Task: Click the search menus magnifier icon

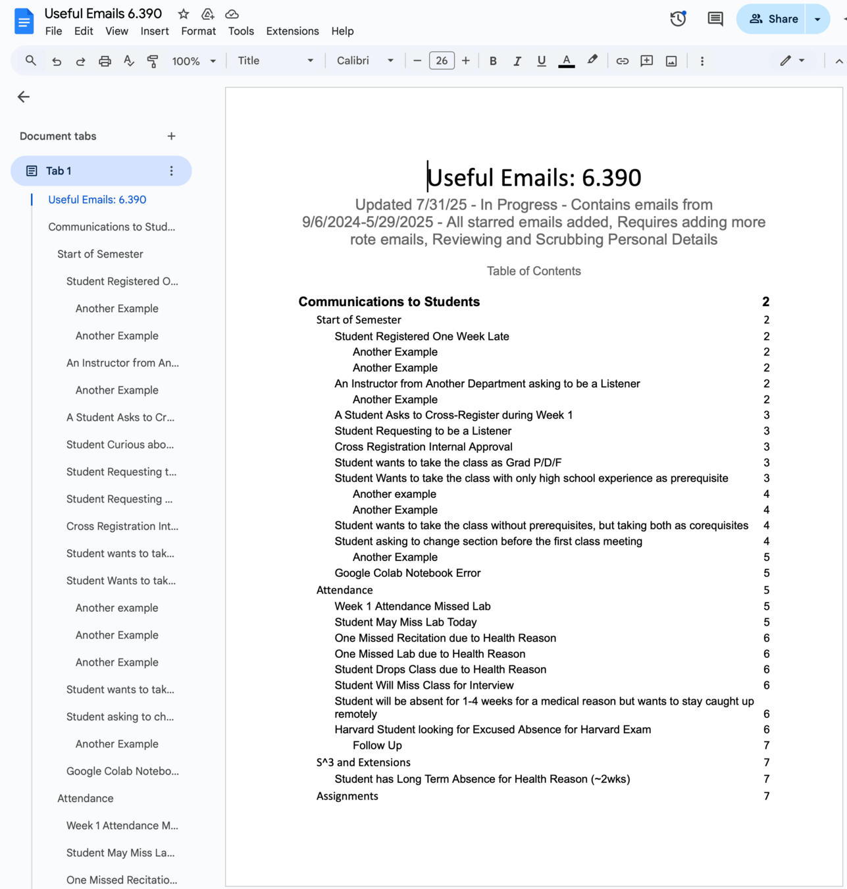Action: [x=30, y=61]
